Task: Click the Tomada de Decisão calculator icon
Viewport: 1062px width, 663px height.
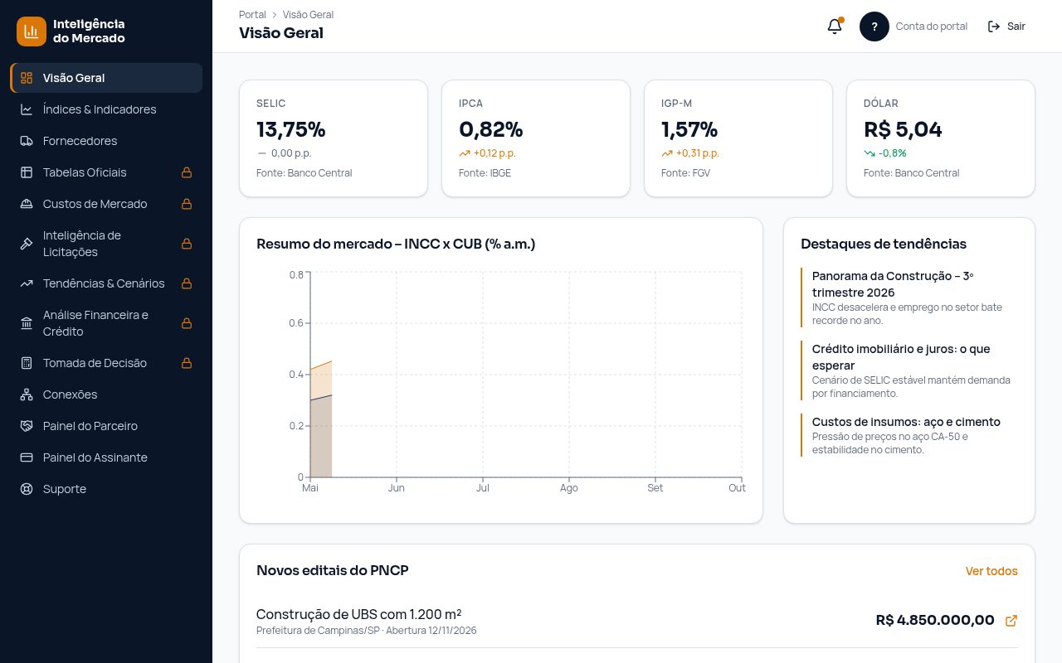Action: coord(27,363)
